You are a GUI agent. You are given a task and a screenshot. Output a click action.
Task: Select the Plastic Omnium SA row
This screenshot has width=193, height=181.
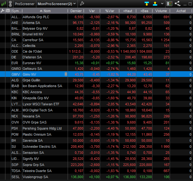tap(96, 134)
